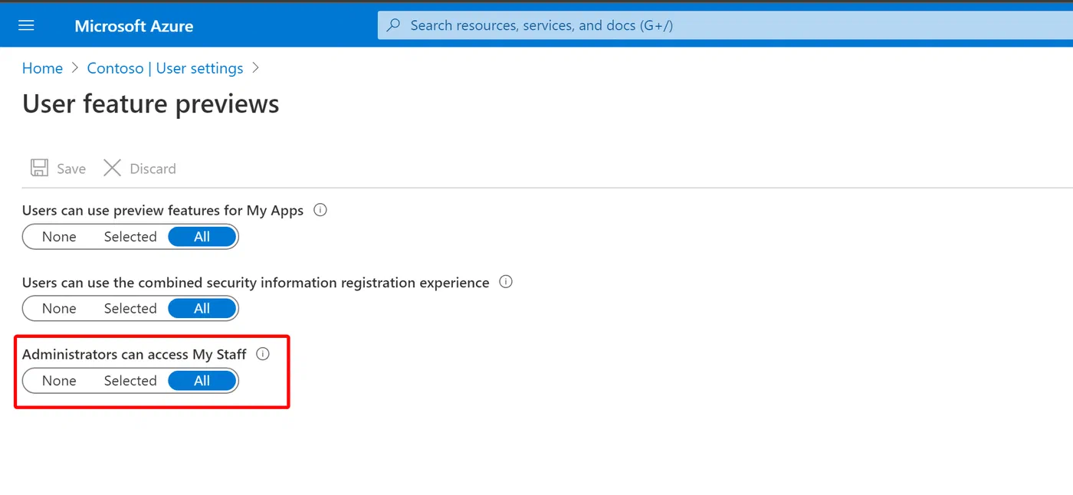Click the User feature previews heading

tap(151, 103)
